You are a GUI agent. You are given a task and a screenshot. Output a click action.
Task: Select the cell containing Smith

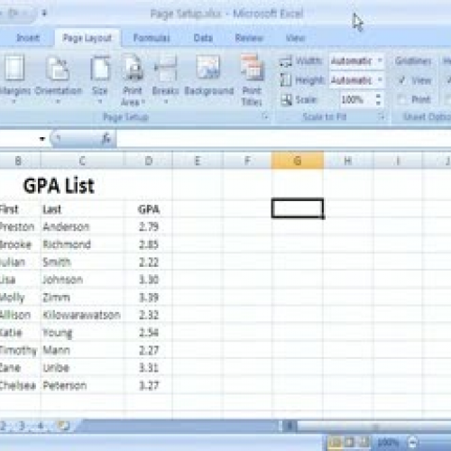coord(82,262)
